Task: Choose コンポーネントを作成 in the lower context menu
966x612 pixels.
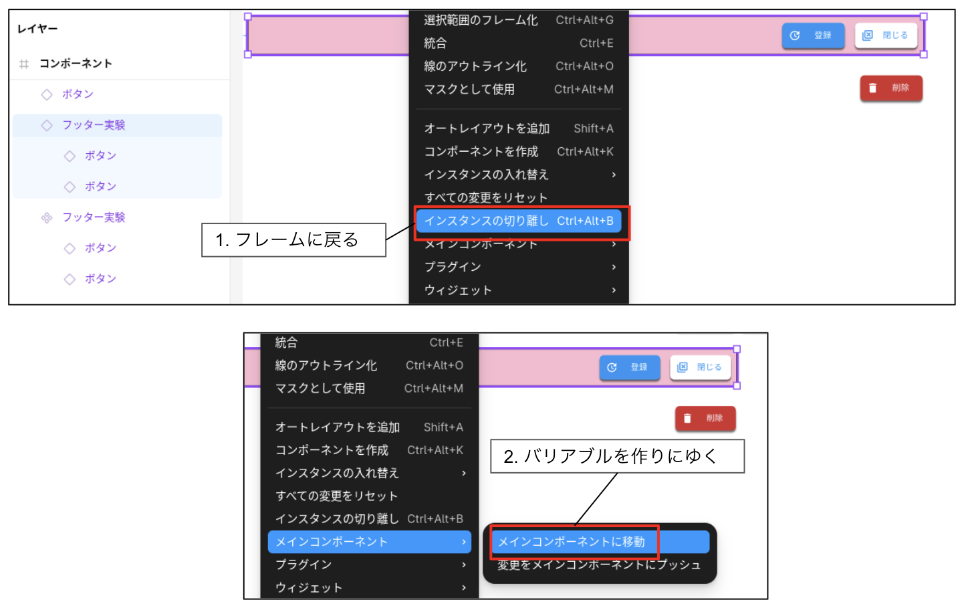Action: click(370, 450)
